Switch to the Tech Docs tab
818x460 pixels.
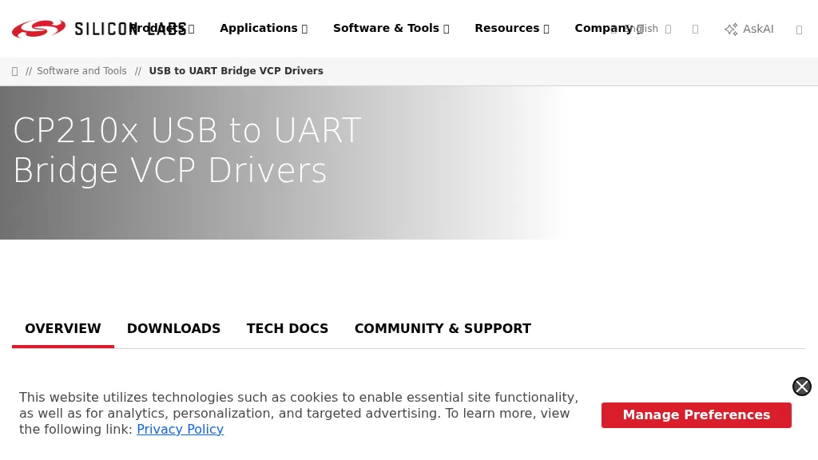pyautogui.click(x=288, y=328)
